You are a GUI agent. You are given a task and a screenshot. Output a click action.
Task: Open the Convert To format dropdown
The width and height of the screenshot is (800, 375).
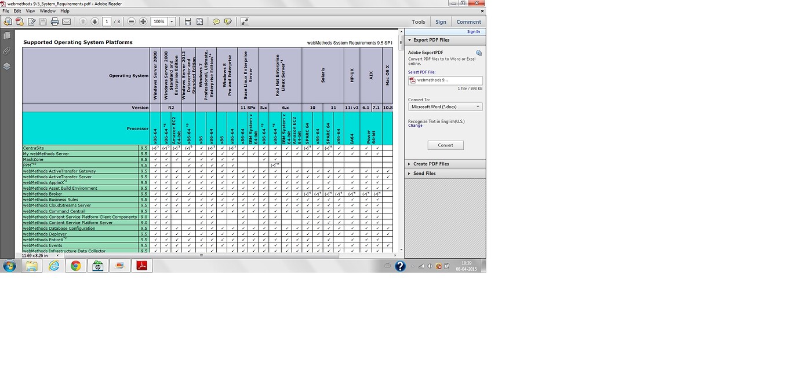445,106
